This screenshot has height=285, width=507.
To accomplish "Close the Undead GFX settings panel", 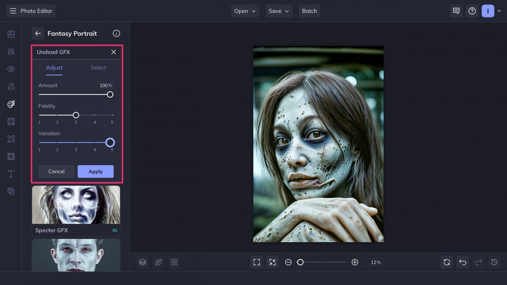I will tap(113, 52).
